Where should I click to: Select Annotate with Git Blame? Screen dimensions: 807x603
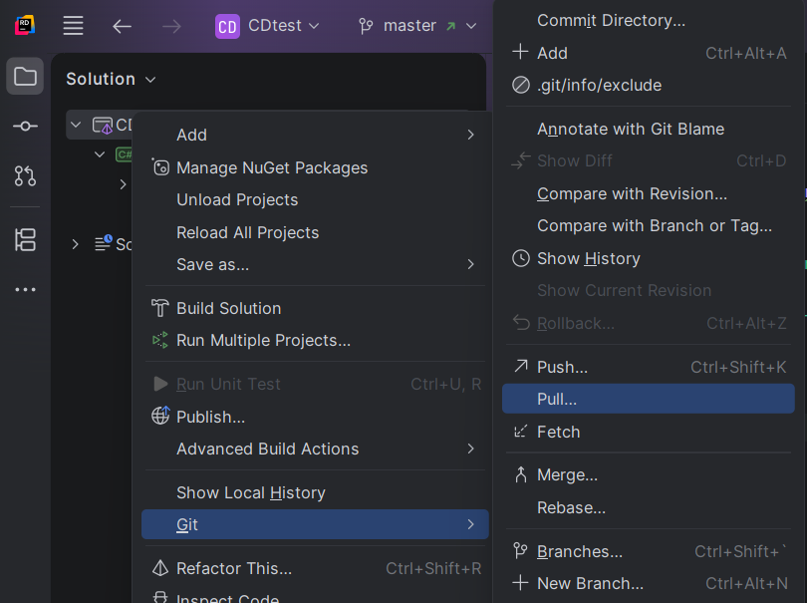point(649,129)
